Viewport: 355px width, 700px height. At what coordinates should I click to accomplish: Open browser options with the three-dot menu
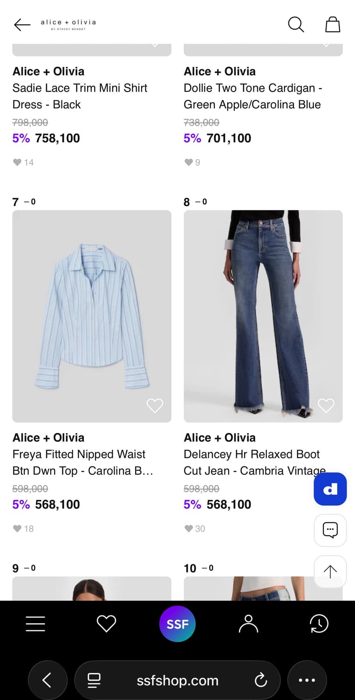[x=307, y=680]
